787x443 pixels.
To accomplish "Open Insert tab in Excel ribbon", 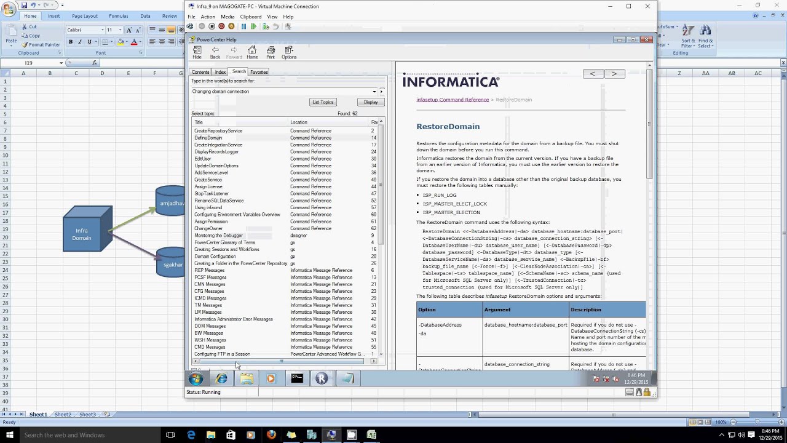I will 54,16.
